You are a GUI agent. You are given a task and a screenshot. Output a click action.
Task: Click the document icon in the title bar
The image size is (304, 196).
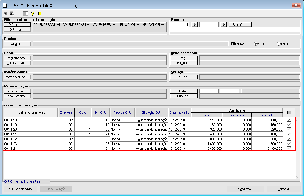pyautogui.click(x=5, y=5)
